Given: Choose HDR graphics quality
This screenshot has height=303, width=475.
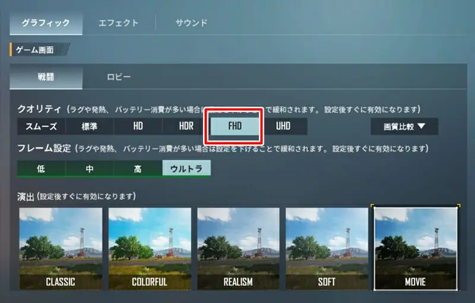Looking at the screenshot, I should pos(186,126).
